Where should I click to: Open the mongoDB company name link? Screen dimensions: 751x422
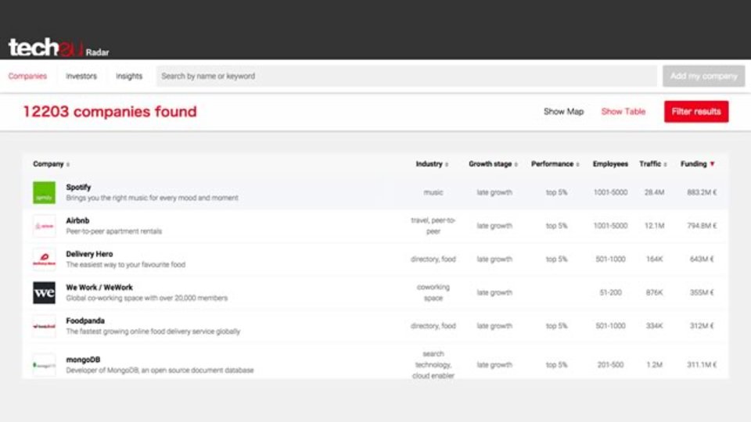[x=83, y=359]
